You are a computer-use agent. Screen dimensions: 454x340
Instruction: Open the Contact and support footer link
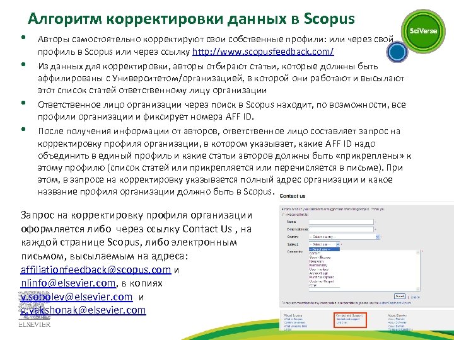[x=347, y=319]
